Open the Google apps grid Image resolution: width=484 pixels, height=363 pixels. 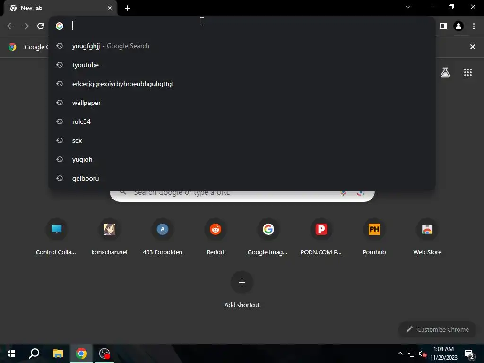point(467,72)
